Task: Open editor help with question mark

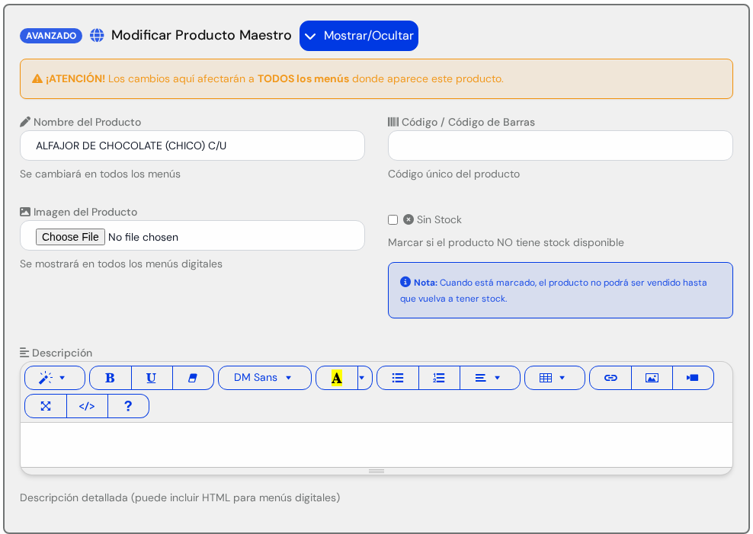Action: coord(128,406)
